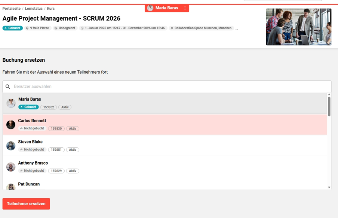This screenshot has height=218, width=338.
Task: Click the search magnifier icon
Action: point(8,86)
